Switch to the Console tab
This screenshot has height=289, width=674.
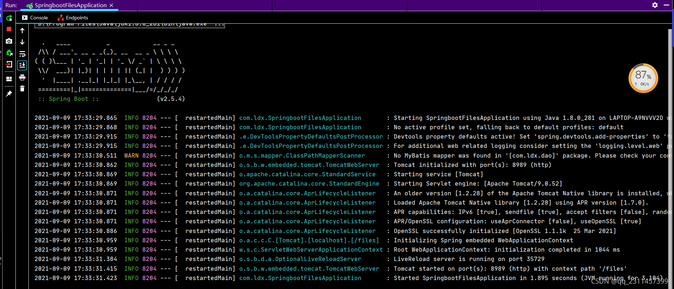[x=35, y=18]
